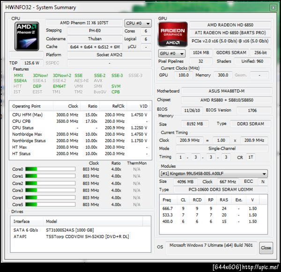Click the AMD RS880 + SB810/SB850 chipset field

[x=227, y=100]
